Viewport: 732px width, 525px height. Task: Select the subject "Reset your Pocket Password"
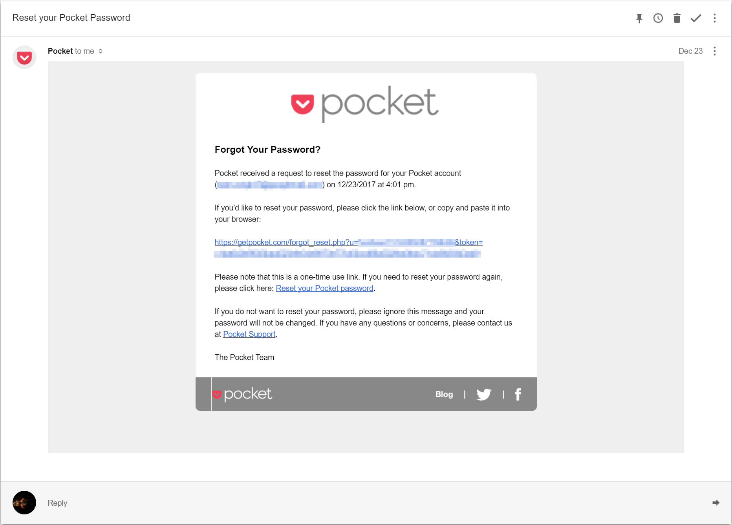(x=71, y=18)
